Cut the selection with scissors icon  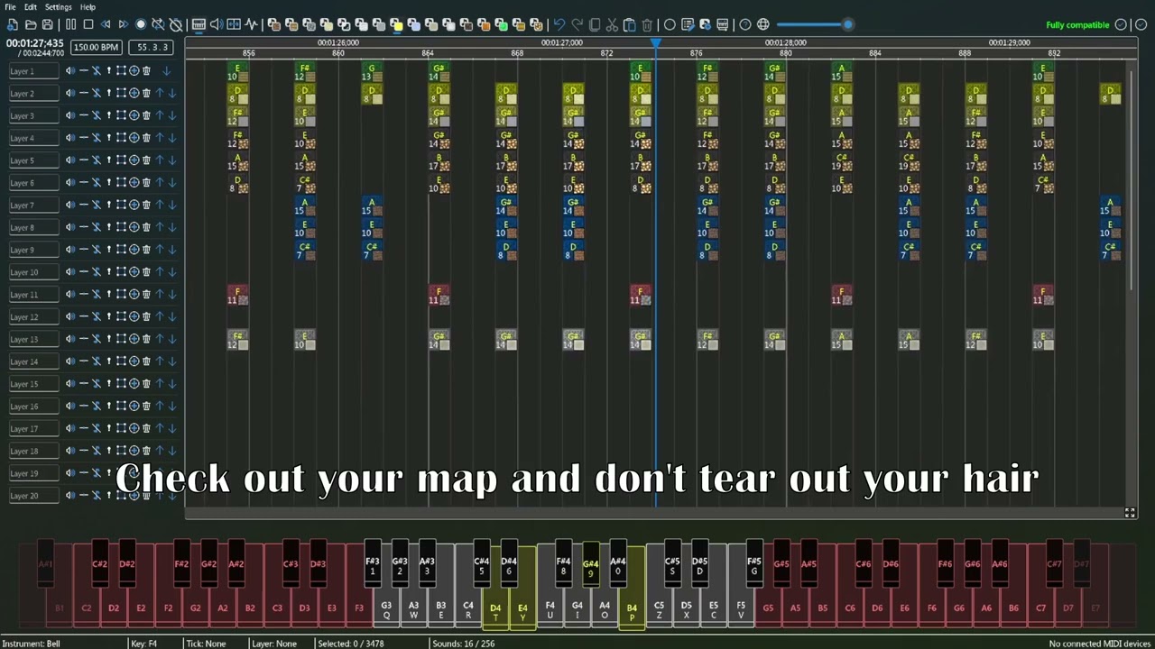[x=612, y=24]
